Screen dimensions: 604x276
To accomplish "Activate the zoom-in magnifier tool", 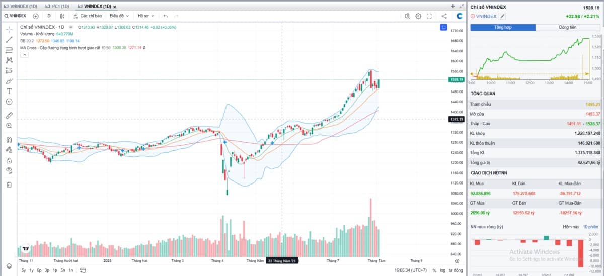I will (x=9, y=126).
